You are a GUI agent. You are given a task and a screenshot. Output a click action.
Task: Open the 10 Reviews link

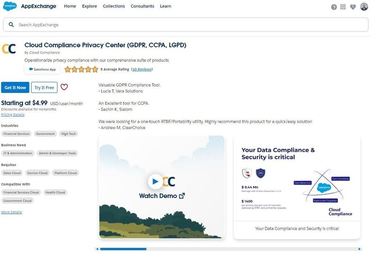pos(142,69)
